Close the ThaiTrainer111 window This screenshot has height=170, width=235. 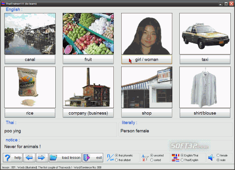pos(231,4)
